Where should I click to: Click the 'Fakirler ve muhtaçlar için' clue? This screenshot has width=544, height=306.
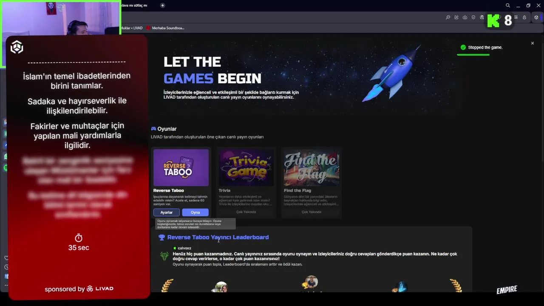(x=77, y=135)
